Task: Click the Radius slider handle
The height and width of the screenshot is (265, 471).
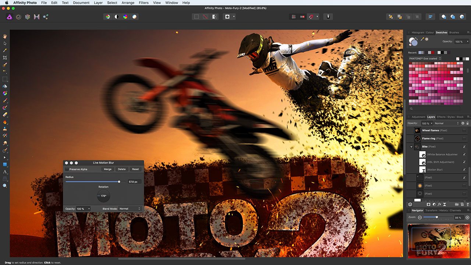Action: (119, 181)
